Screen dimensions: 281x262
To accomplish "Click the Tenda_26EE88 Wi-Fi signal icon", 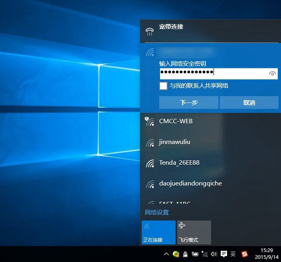I will [150, 163].
